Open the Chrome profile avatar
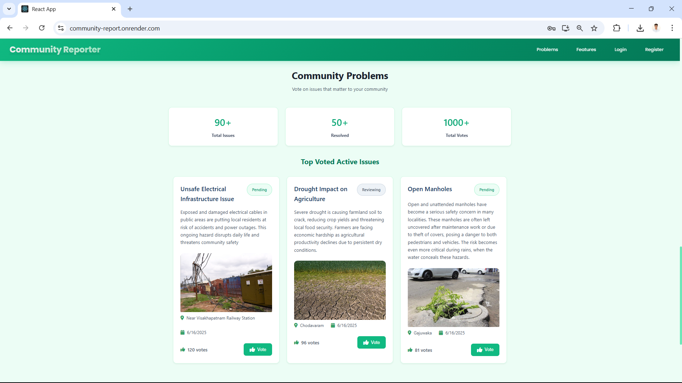Image resolution: width=682 pixels, height=383 pixels. 656,28
